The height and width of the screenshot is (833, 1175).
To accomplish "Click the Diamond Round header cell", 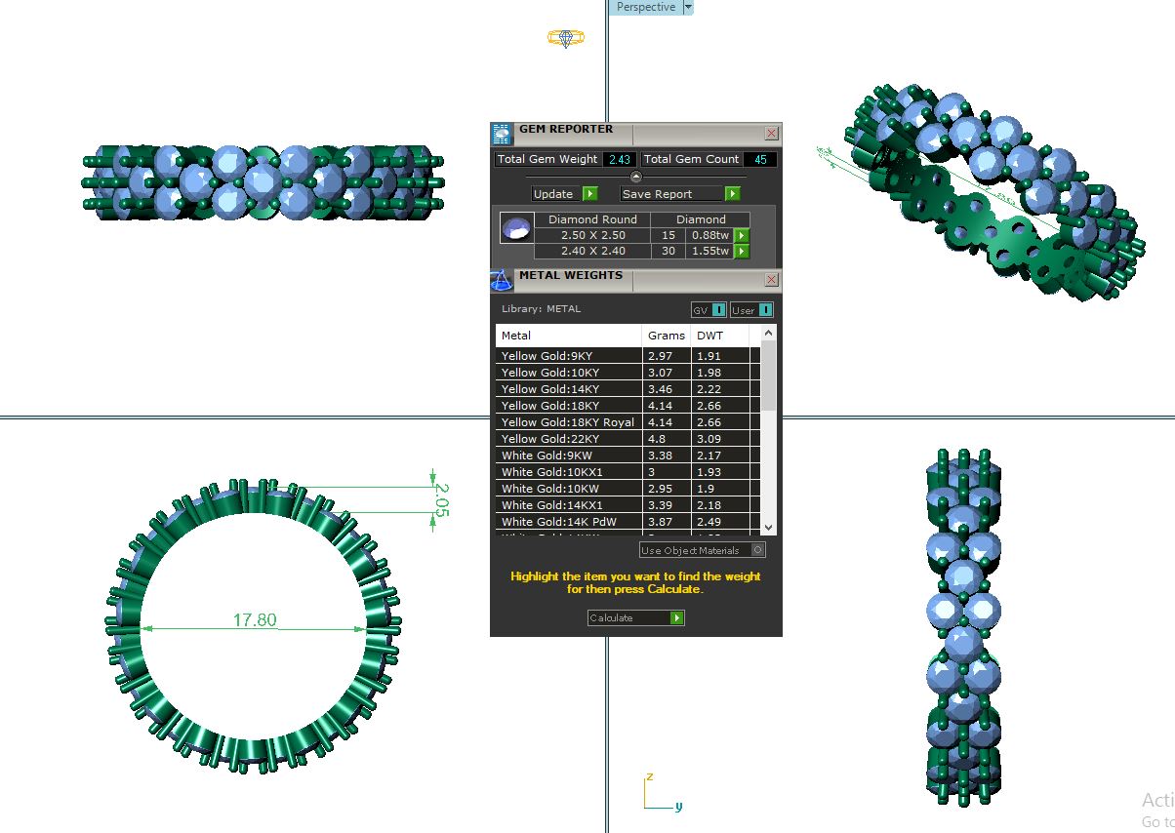I will point(592,219).
